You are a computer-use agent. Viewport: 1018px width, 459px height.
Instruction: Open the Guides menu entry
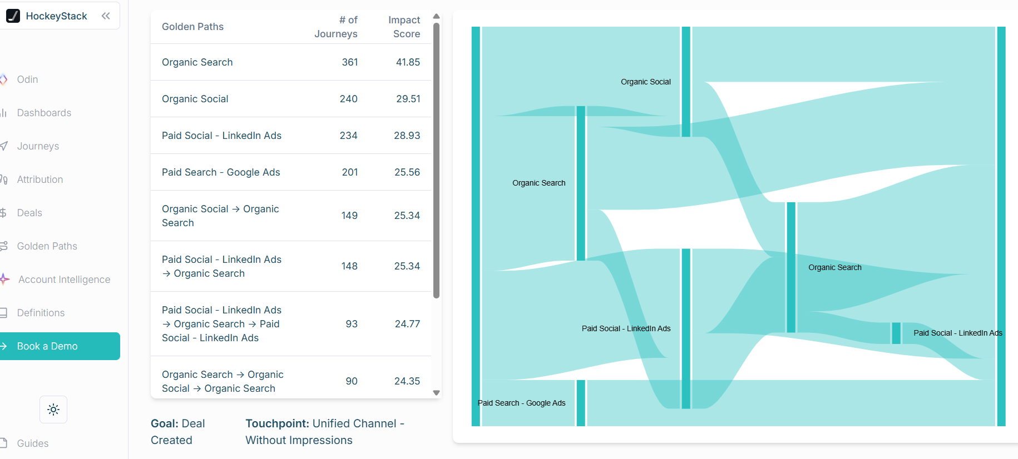[x=32, y=443]
